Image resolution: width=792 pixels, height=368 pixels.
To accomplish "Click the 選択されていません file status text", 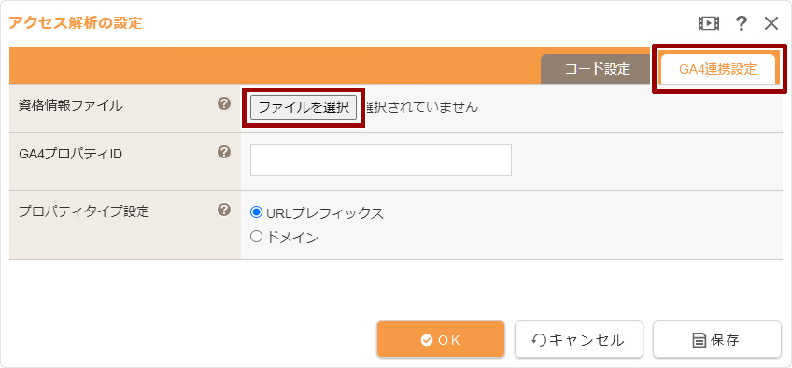I will click(420, 107).
